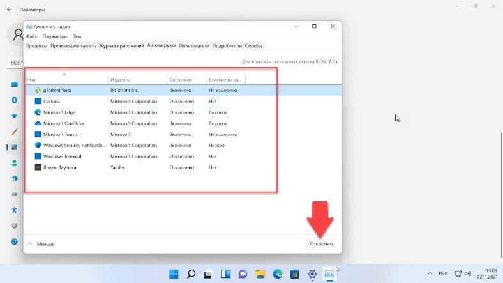The height and width of the screenshot is (283, 503).
Task: Open the Network section in Settings sidebar
Action: click(x=14, y=116)
